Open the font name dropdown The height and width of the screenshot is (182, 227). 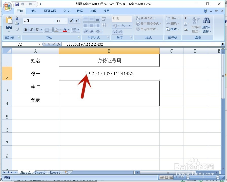tap(54, 21)
